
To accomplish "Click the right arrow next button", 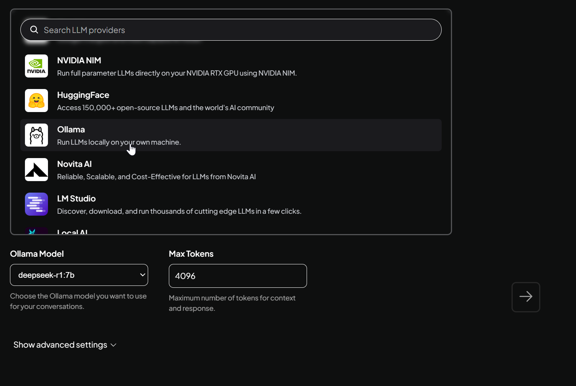I will [526, 297].
